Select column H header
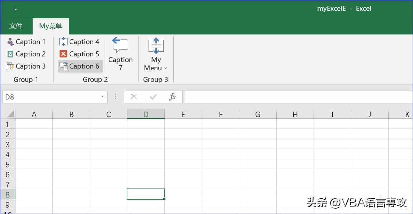Image resolution: width=413 pixels, height=214 pixels. click(295, 114)
